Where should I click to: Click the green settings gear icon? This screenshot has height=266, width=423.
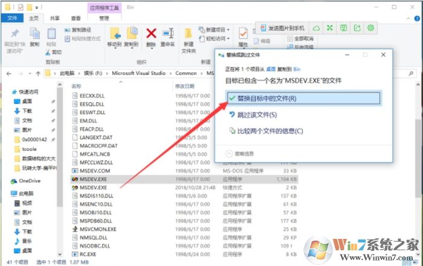[x=371, y=28]
